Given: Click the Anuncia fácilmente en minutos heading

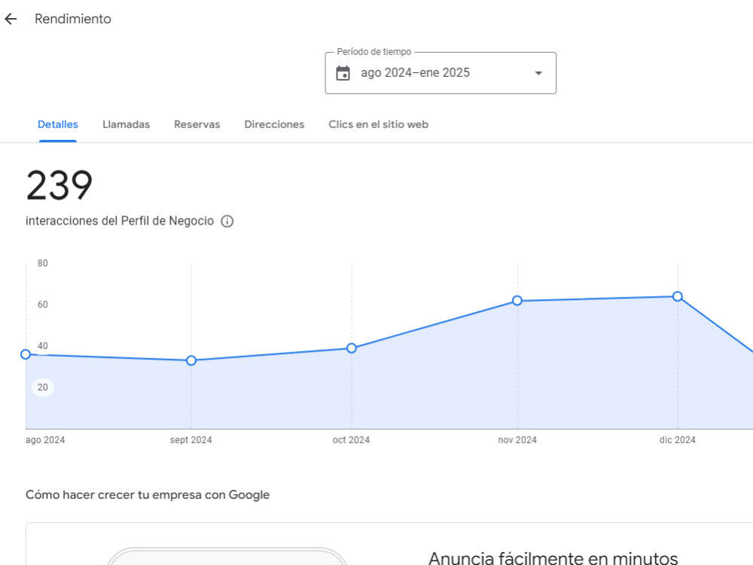Looking at the screenshot, I should coord(553,558).
